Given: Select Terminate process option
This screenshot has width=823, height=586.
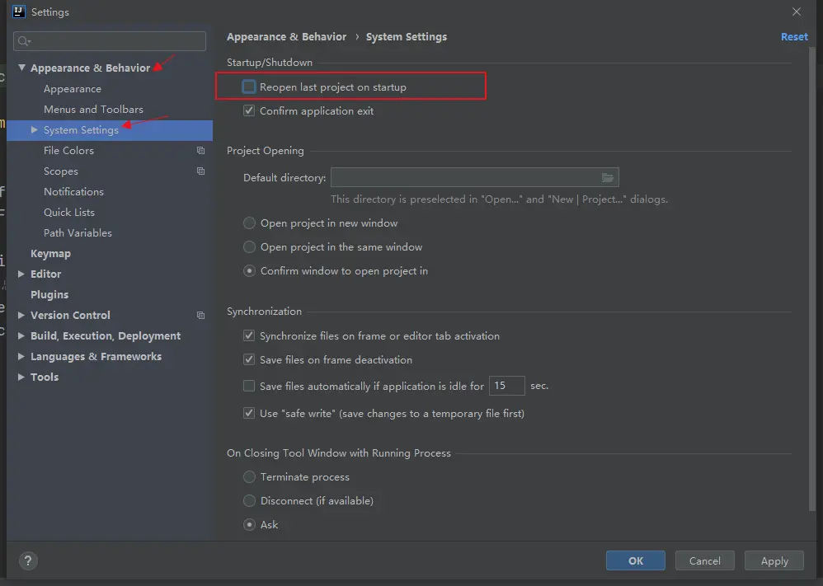Looking at the screenshot, I should tap(249, 477).
